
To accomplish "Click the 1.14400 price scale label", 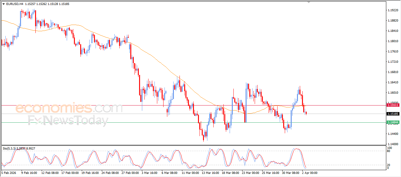I will point(393,134).
